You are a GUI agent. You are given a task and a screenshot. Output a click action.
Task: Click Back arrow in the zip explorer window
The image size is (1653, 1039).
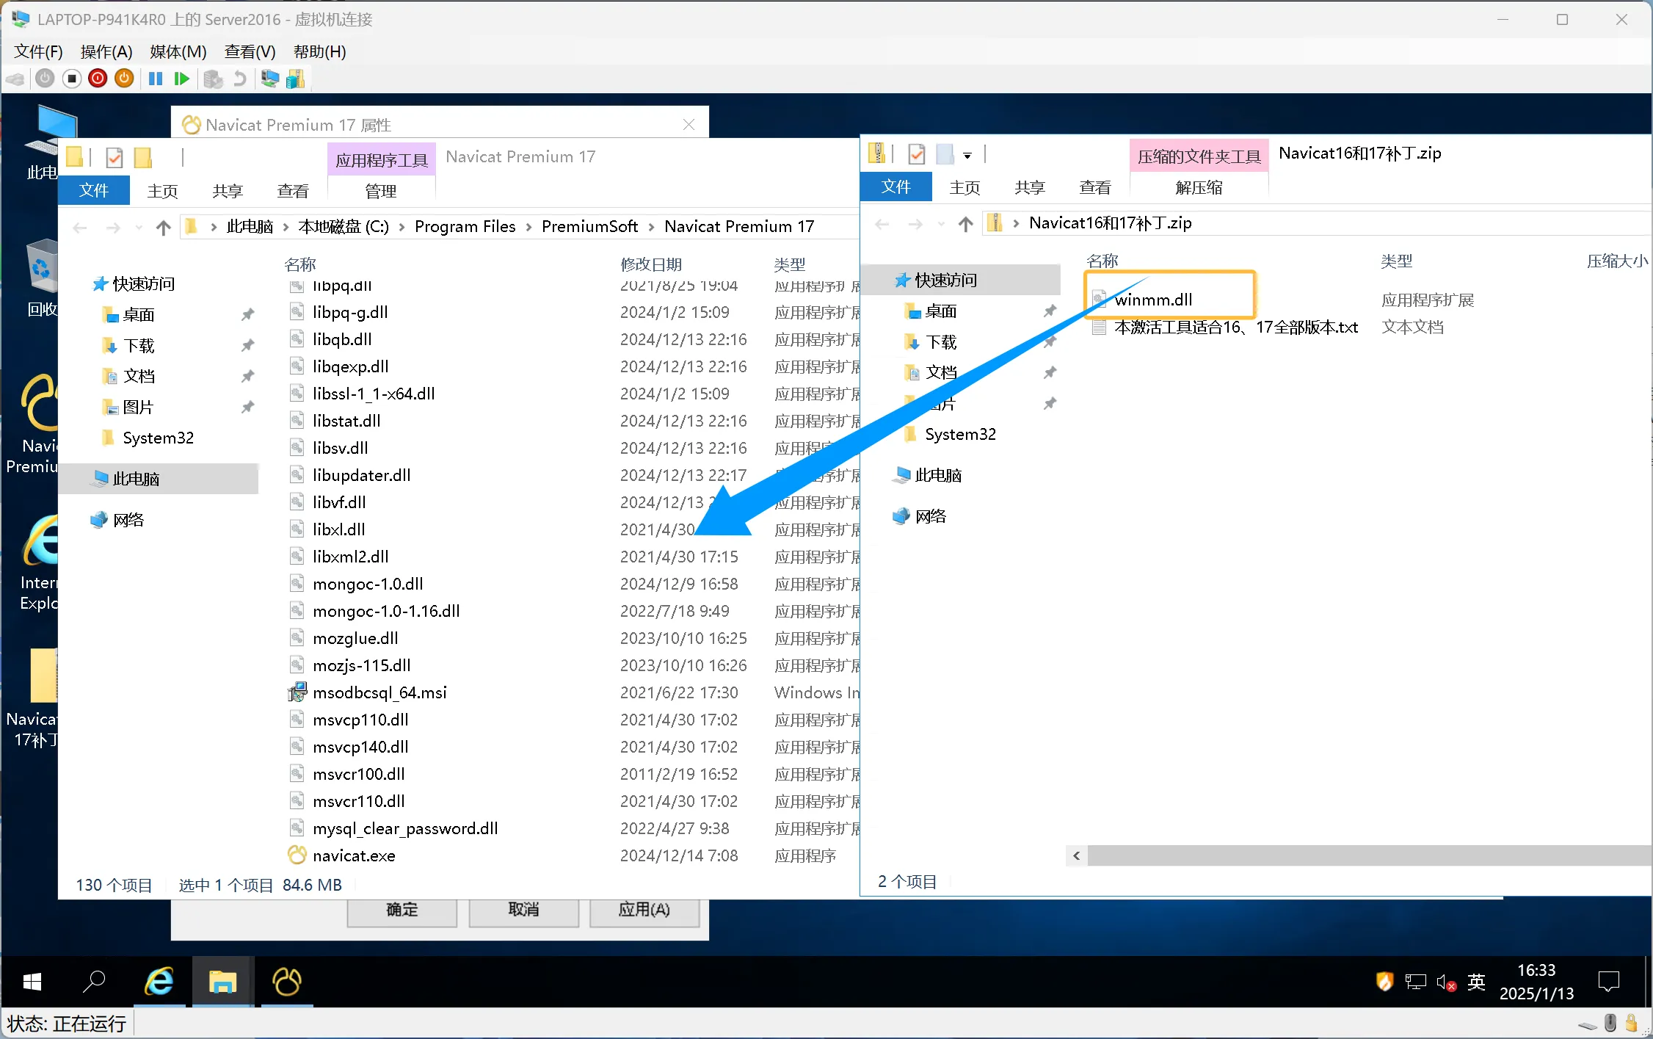pos(882,224)
